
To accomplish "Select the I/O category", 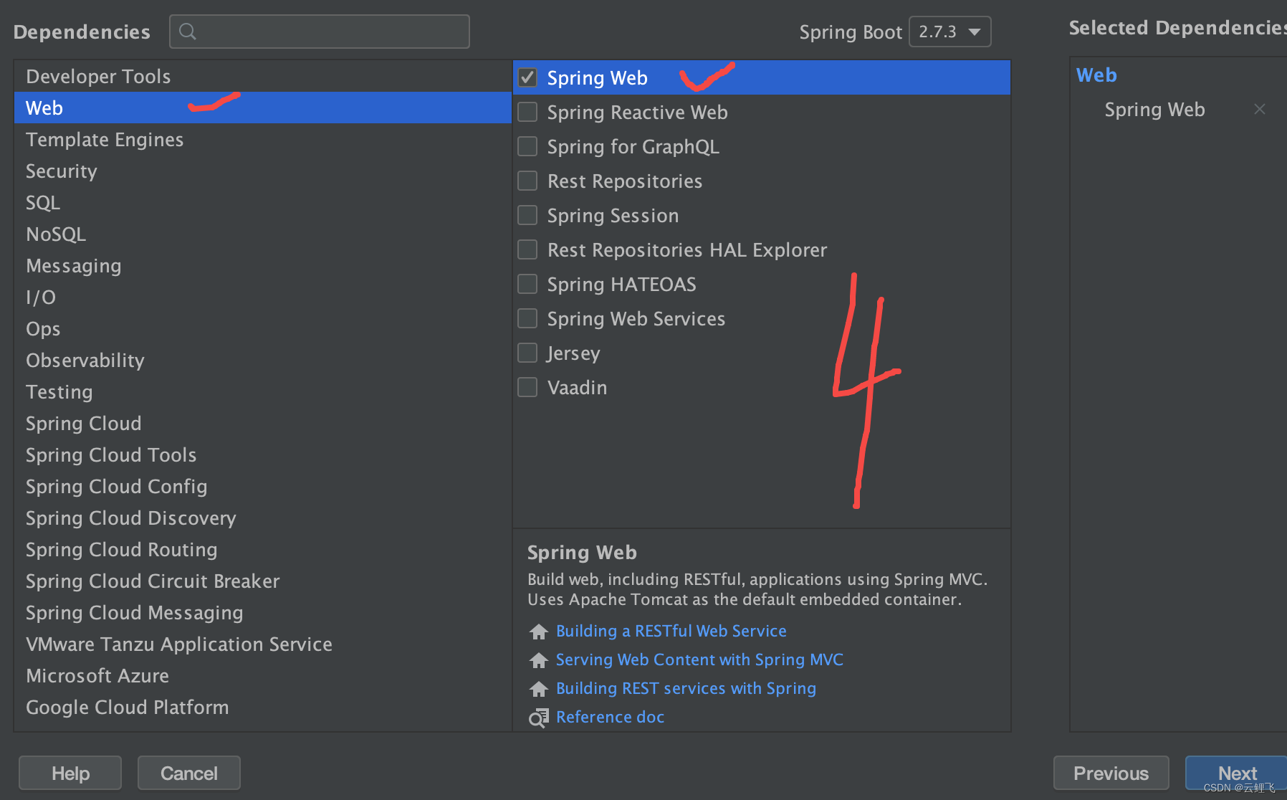I will pos(262,297).
